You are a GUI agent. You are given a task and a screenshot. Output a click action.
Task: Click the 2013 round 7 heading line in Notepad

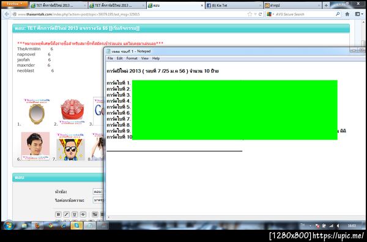point(163,71)
